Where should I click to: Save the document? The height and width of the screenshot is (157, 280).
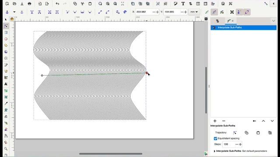(x=22, y=3)
